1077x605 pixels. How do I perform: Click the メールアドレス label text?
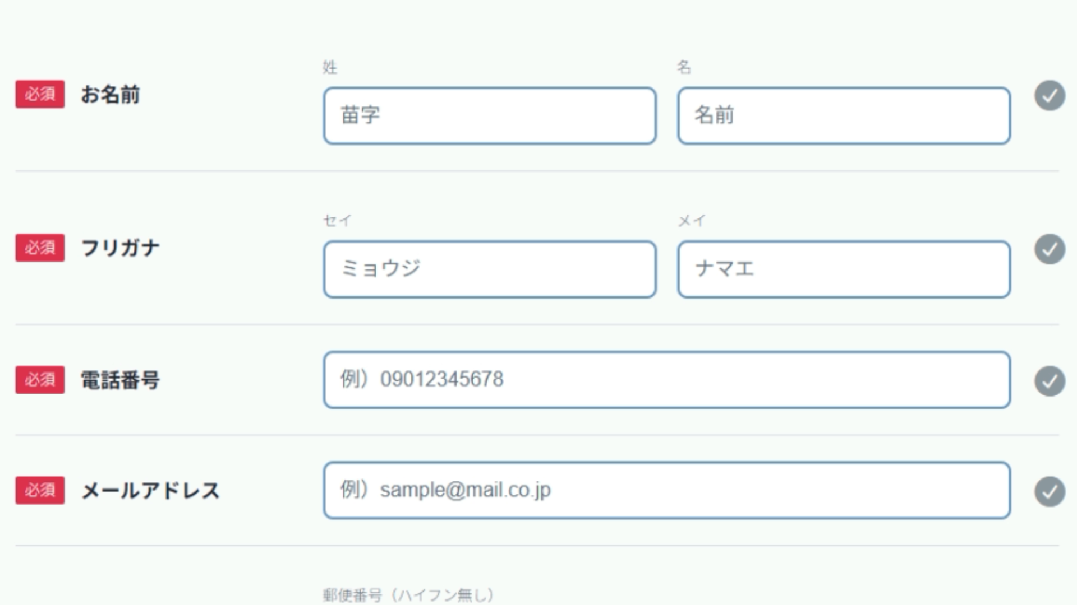150,490
